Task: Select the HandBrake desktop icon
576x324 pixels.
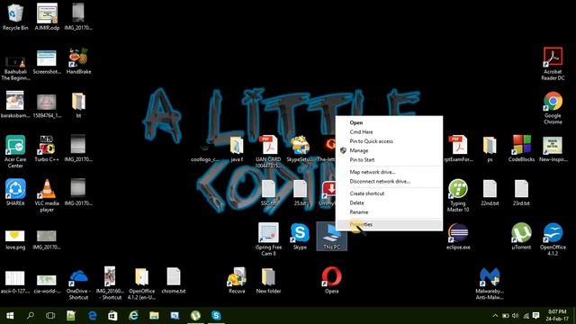Action: pos(78,60)
